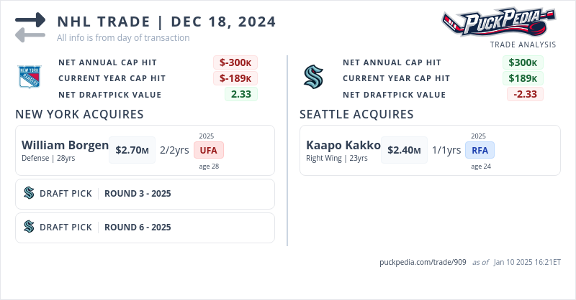Click New York's -$300K net annual cap value
576x300 pixels.
pos(235,62)
